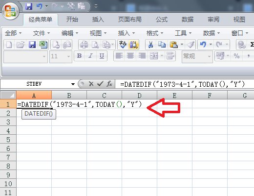254x196 pixels.
Task: Click the Insert Function fx button
Action: (x=109, y=84)
